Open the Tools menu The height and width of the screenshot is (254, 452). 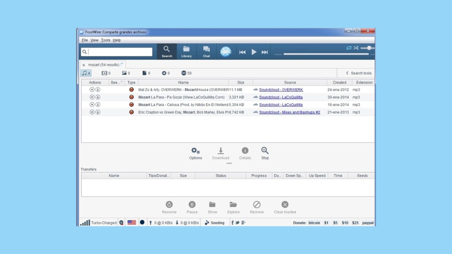tap(106, 40)
